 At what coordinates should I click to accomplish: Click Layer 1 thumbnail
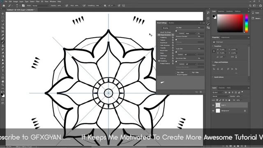218,105
